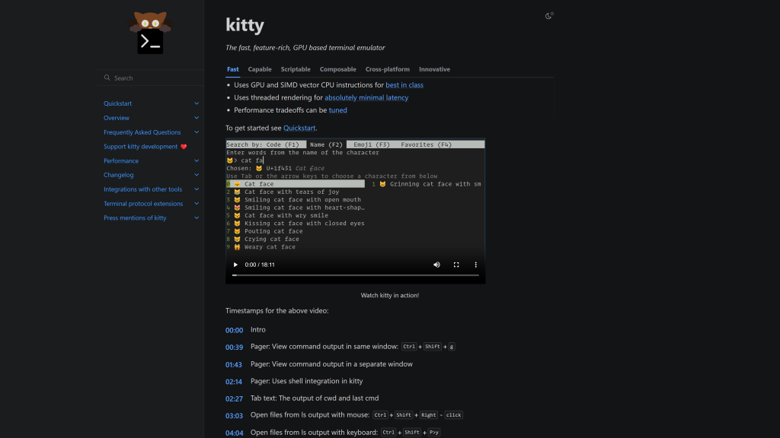
Task: Switch to the Innovative tab
Action: pos(434,69)
